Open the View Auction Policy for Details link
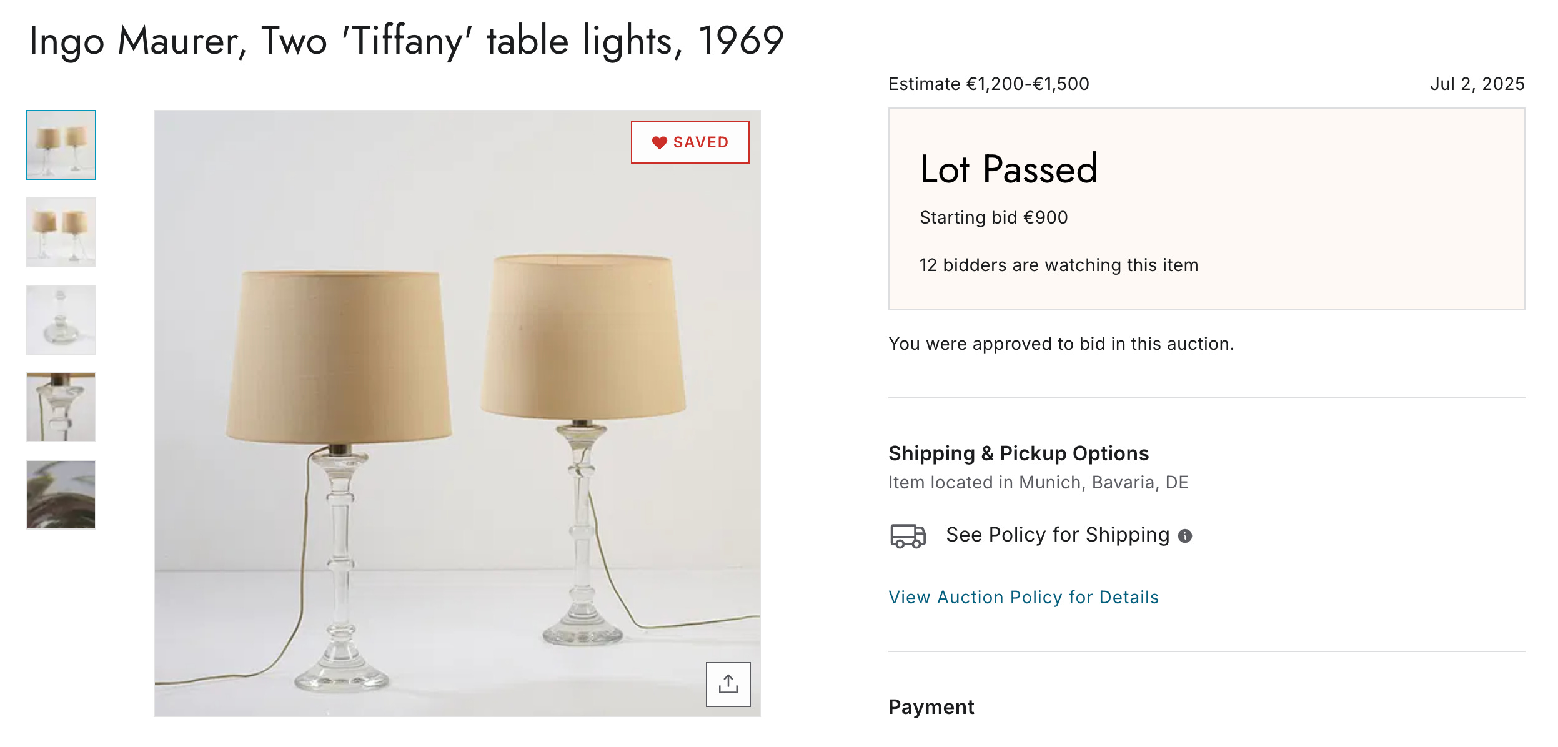Image resolution: width=1558 pixels, height=747 pixels. (x=1023, y=597)
